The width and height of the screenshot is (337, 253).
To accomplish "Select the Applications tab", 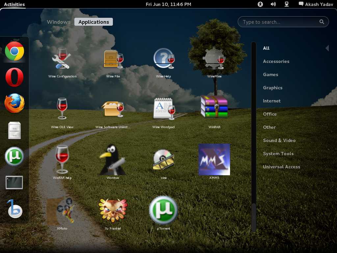I will [x=94, y=22].
